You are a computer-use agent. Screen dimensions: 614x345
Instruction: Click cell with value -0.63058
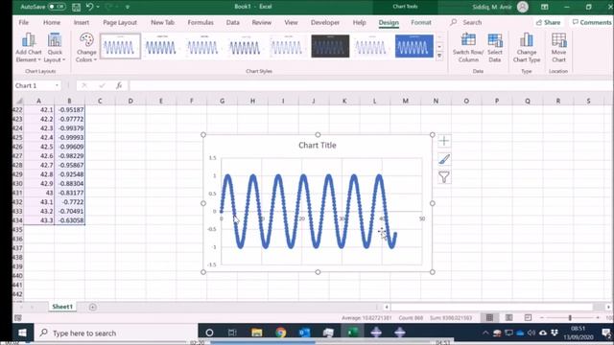tap(70, 220)
